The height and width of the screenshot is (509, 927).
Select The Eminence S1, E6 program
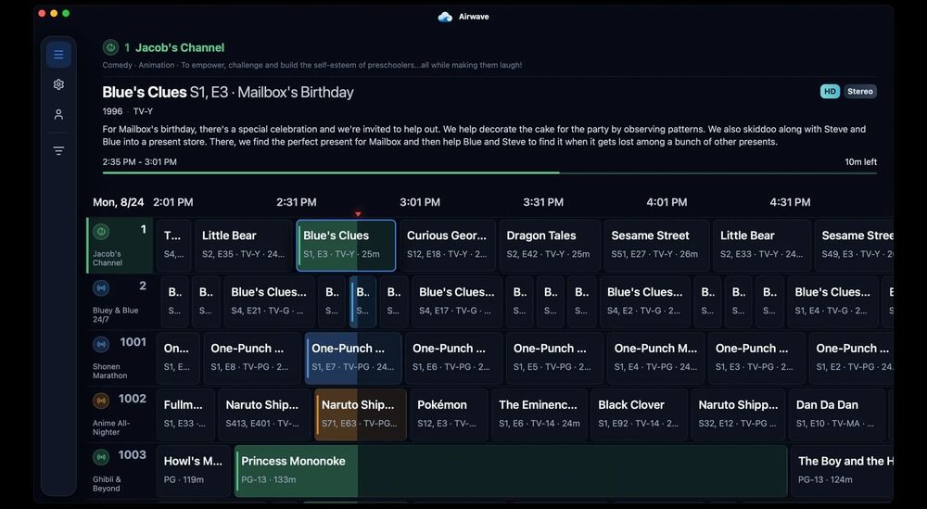click(540, 414)
